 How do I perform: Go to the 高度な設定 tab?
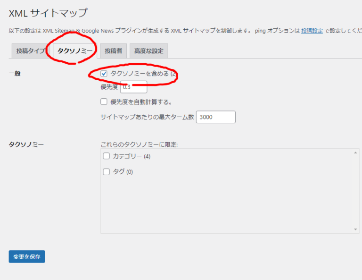pos(148,51)
